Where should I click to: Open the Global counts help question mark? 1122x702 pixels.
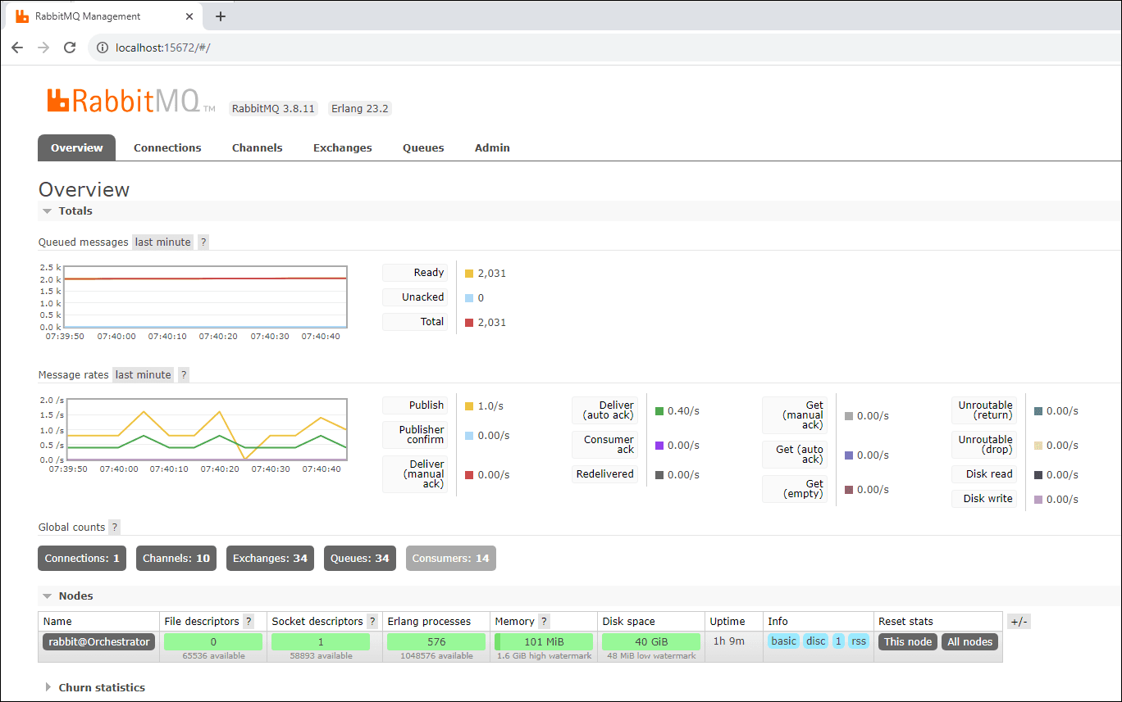114,528
